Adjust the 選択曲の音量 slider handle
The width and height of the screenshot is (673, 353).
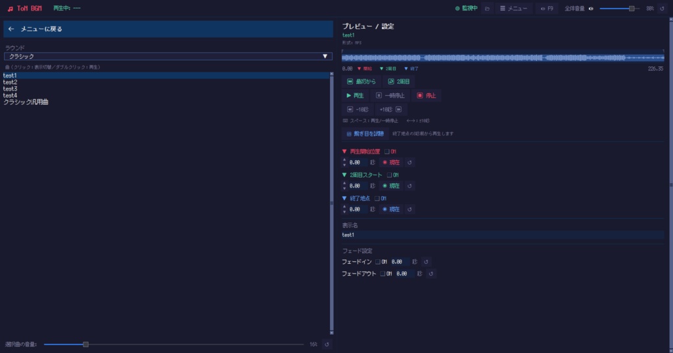point(86,344)
